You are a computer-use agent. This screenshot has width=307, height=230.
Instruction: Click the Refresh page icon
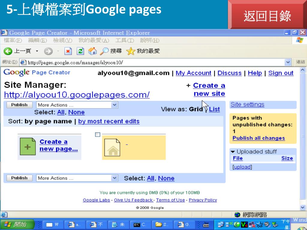click(x=80, y=51)
